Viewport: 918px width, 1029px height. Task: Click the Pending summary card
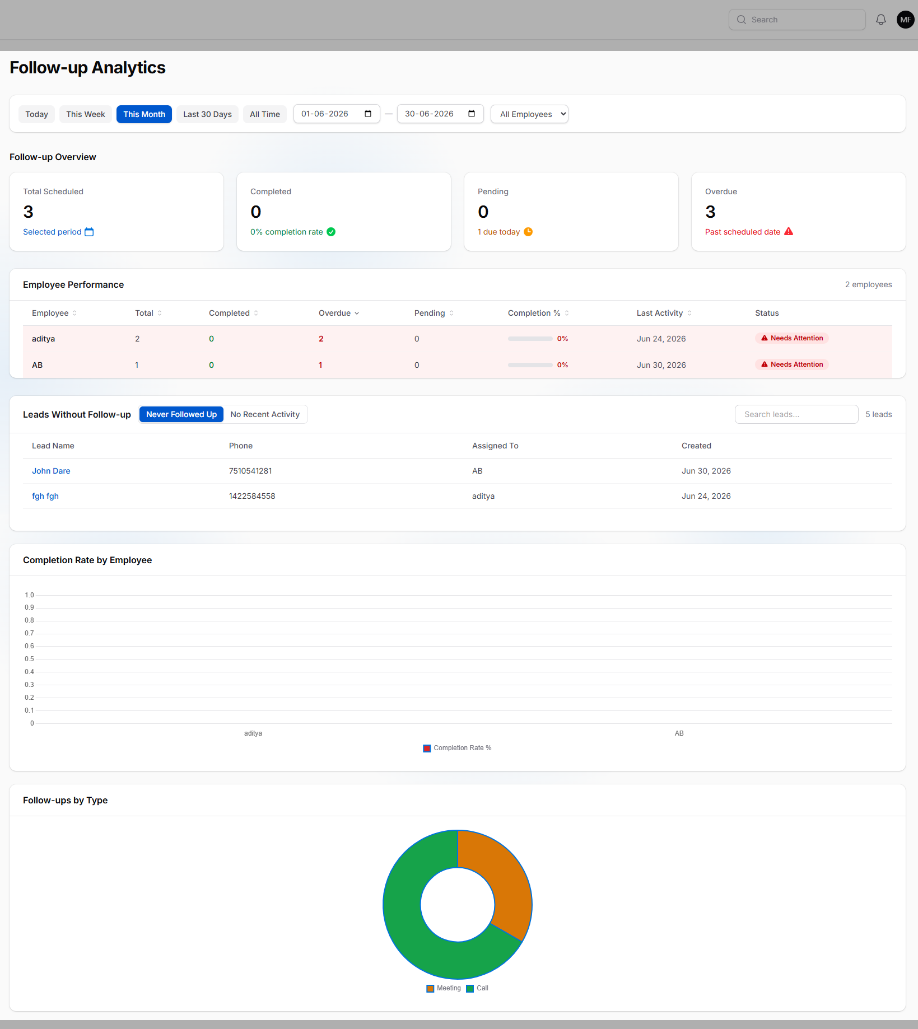tap(571, 212)
